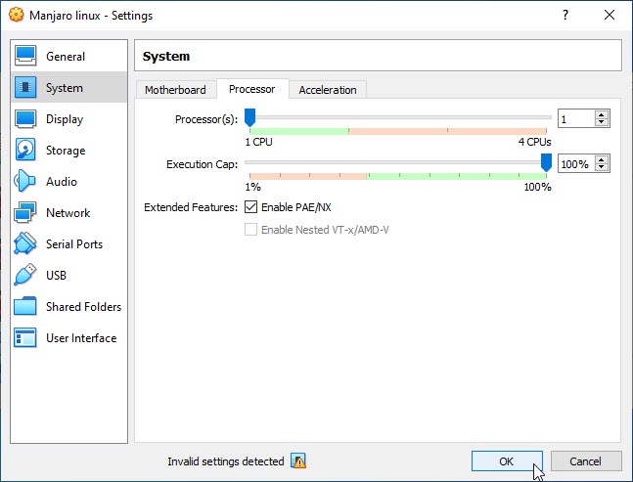Click the '1%' execution cap minimum label
The image size is (633, 482).
pos(252,187)
